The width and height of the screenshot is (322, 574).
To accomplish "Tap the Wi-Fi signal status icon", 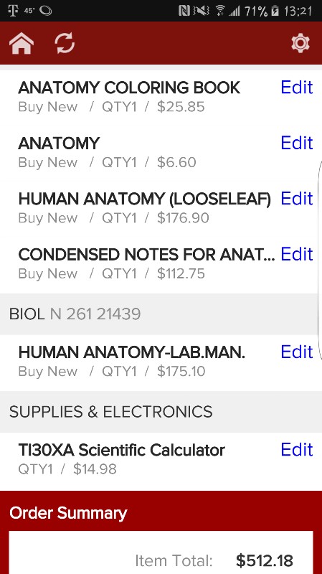I will point(220,11).
